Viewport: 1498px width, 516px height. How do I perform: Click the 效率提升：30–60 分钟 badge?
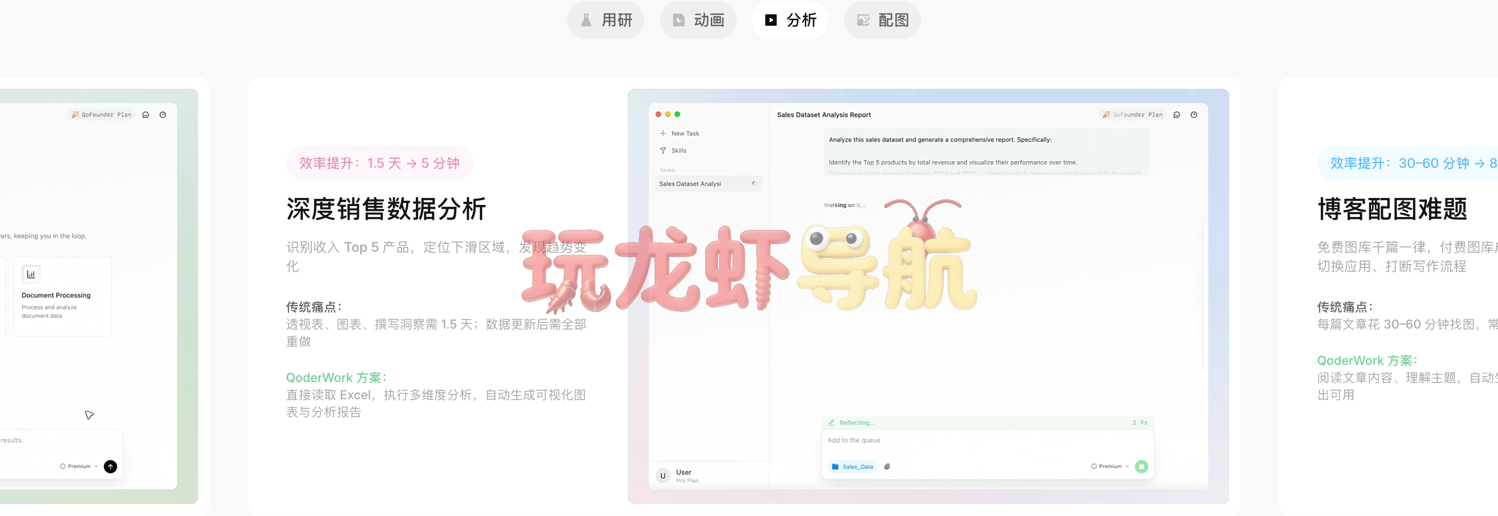coord(1407,163)
